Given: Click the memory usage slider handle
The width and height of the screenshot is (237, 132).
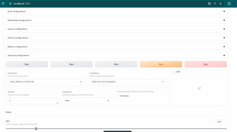Looking at the screenshot, I should [x=36, y=129].
